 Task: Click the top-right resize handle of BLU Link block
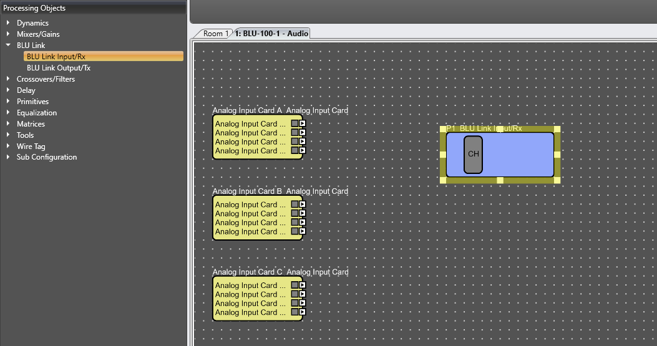tap(557, 129)
